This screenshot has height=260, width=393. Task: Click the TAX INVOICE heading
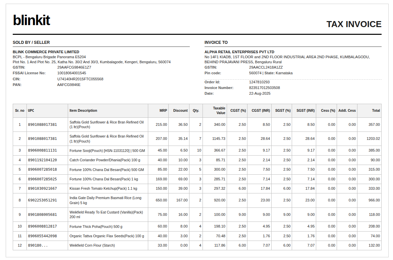[354, 24]
